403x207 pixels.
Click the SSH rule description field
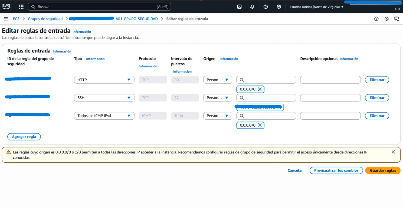[x=330, y=98]
